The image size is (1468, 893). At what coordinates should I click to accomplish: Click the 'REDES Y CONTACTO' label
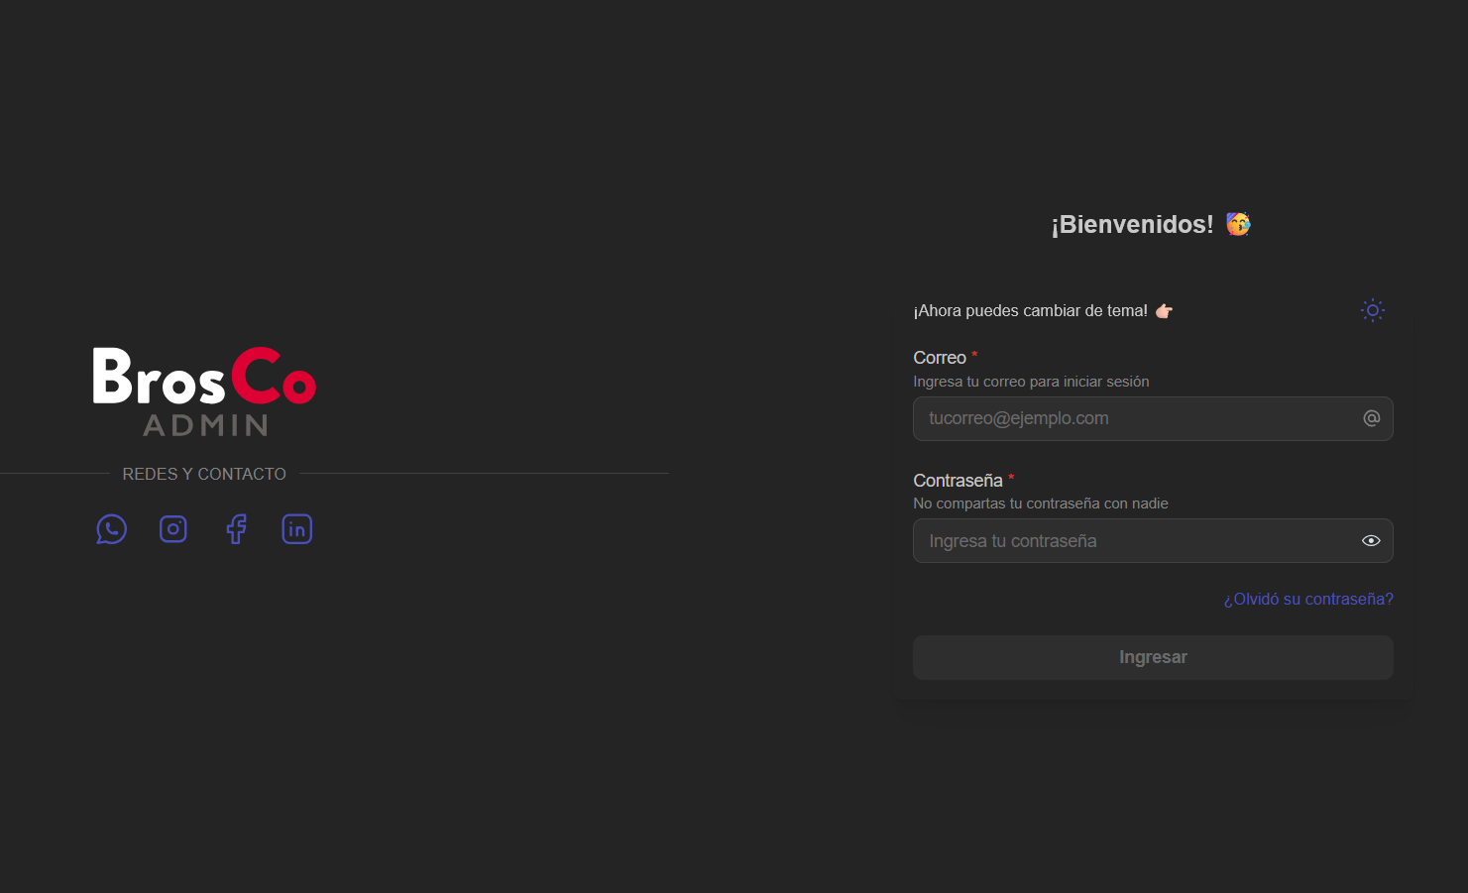point(204,474)
